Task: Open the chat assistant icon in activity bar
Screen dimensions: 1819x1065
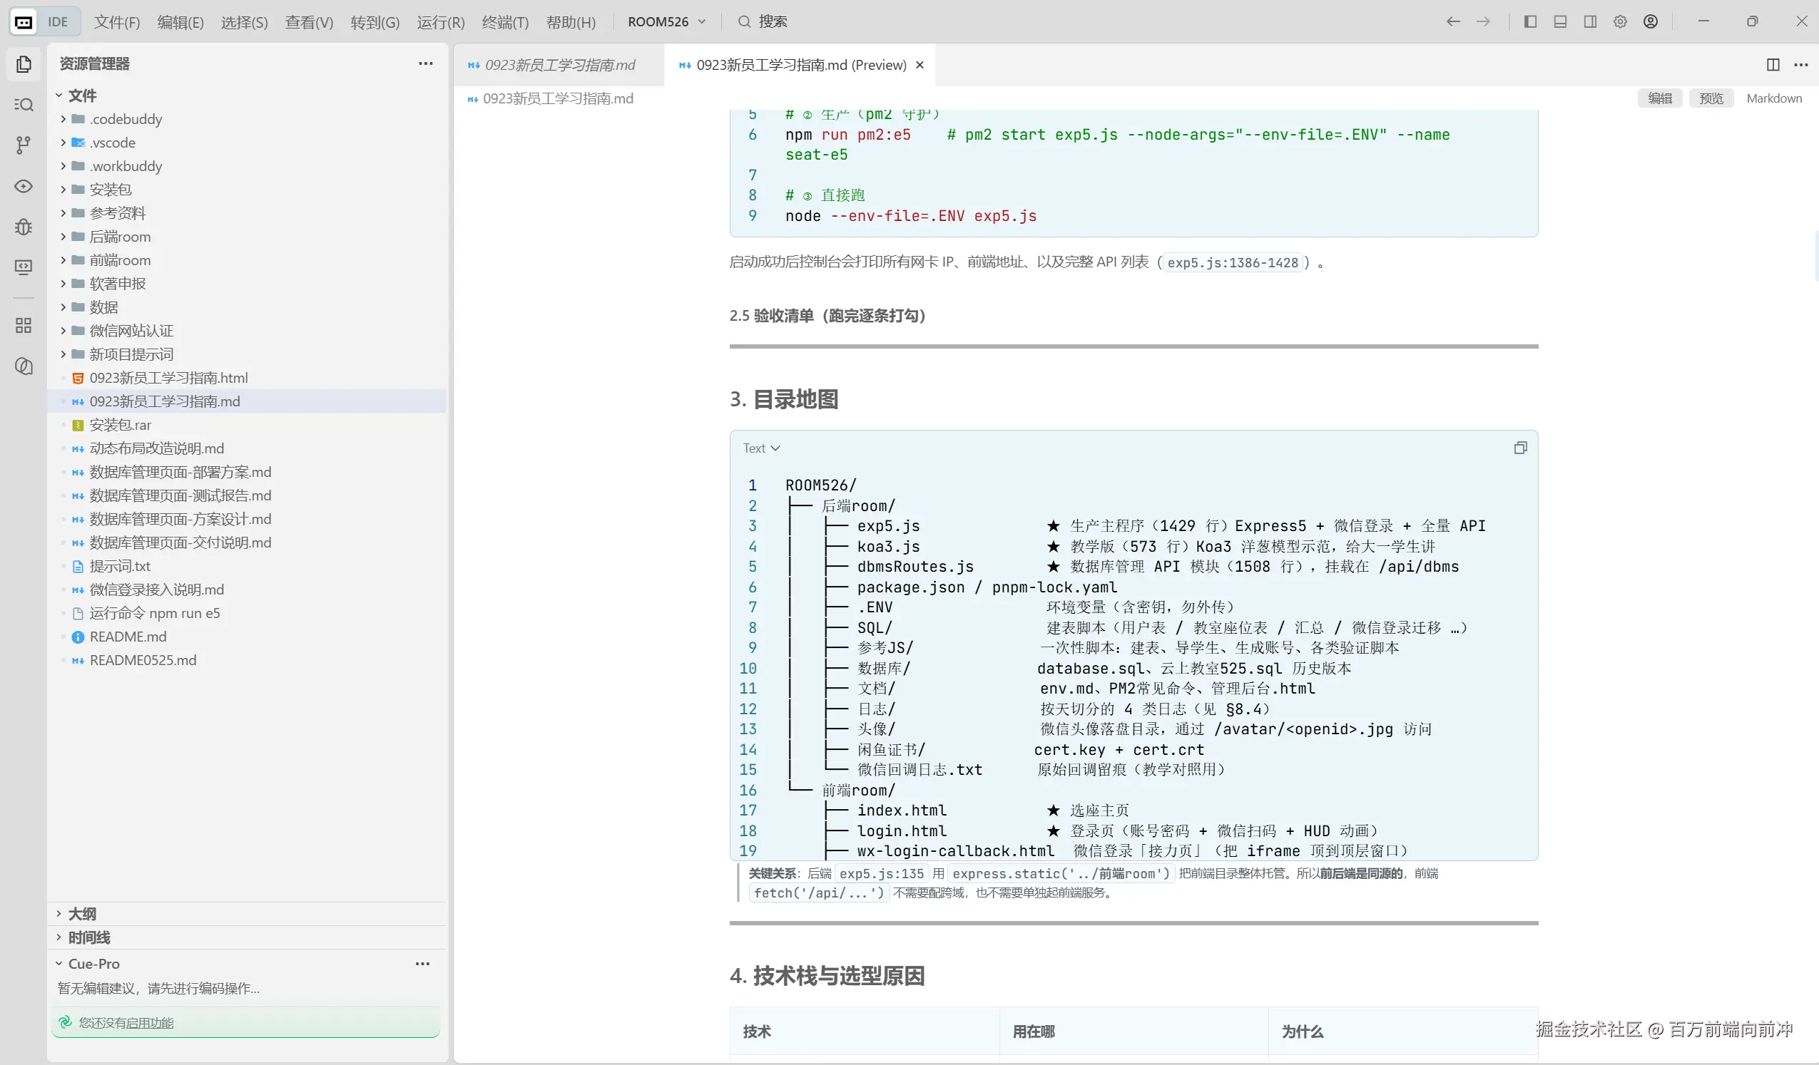Action: point(23,366)
